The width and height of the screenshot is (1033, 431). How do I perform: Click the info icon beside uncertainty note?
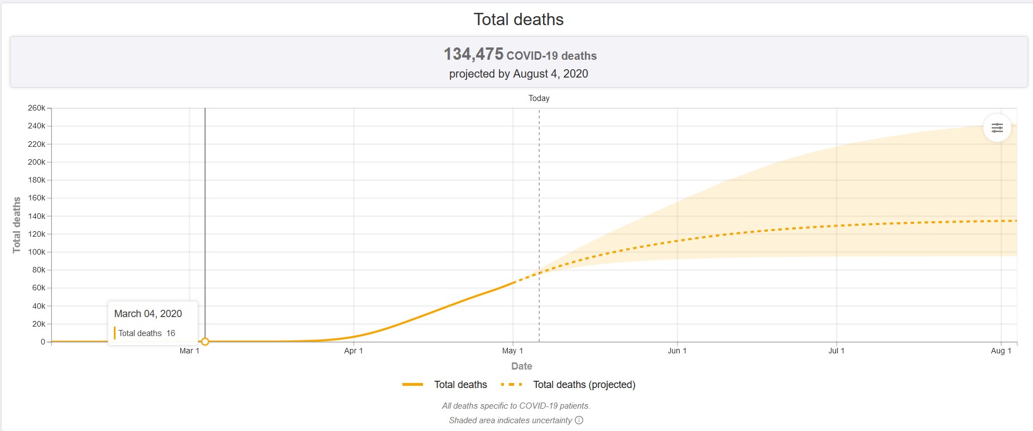(x=579, y=420)
